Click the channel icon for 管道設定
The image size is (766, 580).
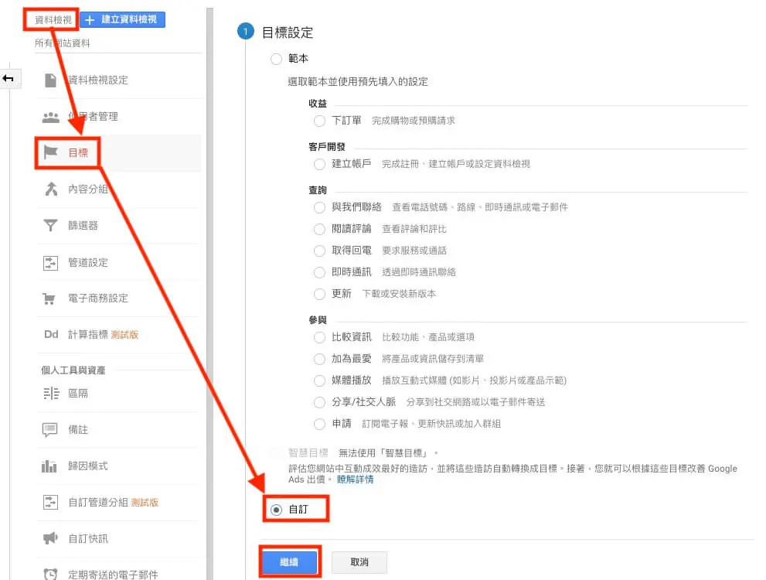pos(50,262)
